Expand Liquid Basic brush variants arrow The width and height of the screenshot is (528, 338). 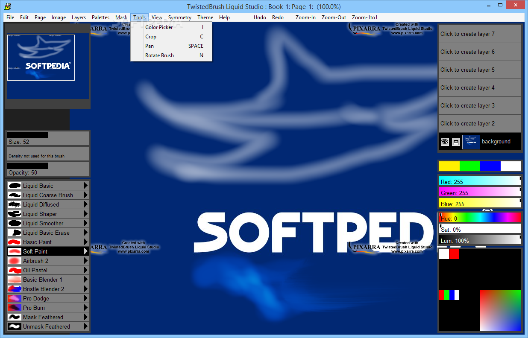(86, 186)
